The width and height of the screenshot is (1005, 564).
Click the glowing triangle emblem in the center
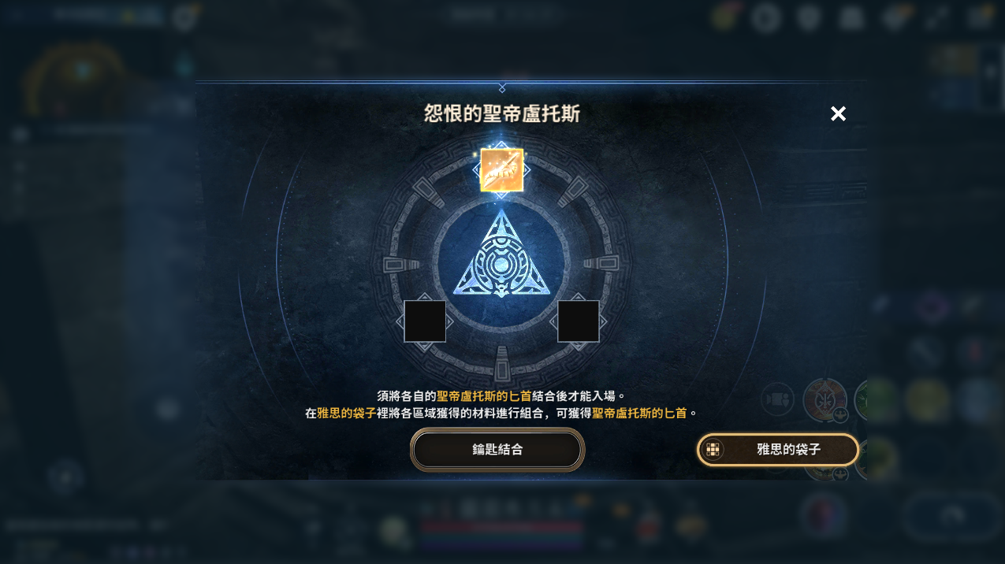[502, 255]
